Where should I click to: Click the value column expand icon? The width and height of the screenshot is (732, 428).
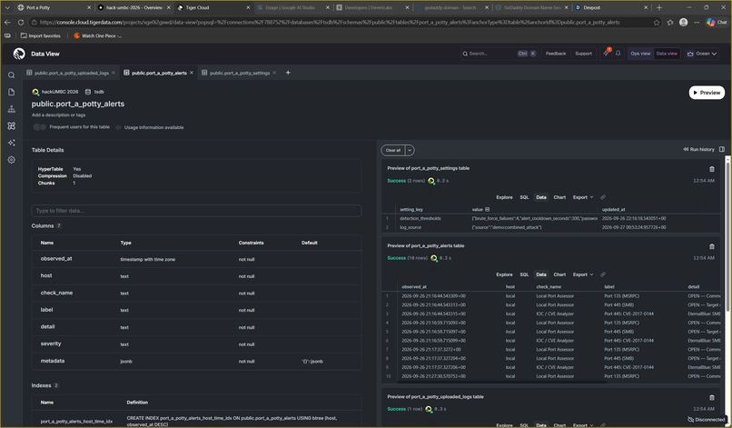pos(488,209)
